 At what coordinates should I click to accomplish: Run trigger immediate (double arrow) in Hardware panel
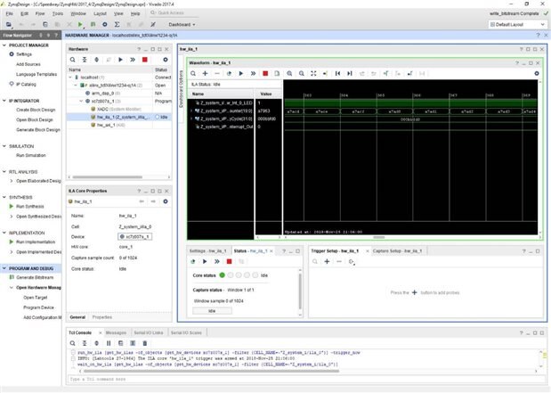[131, 59]
